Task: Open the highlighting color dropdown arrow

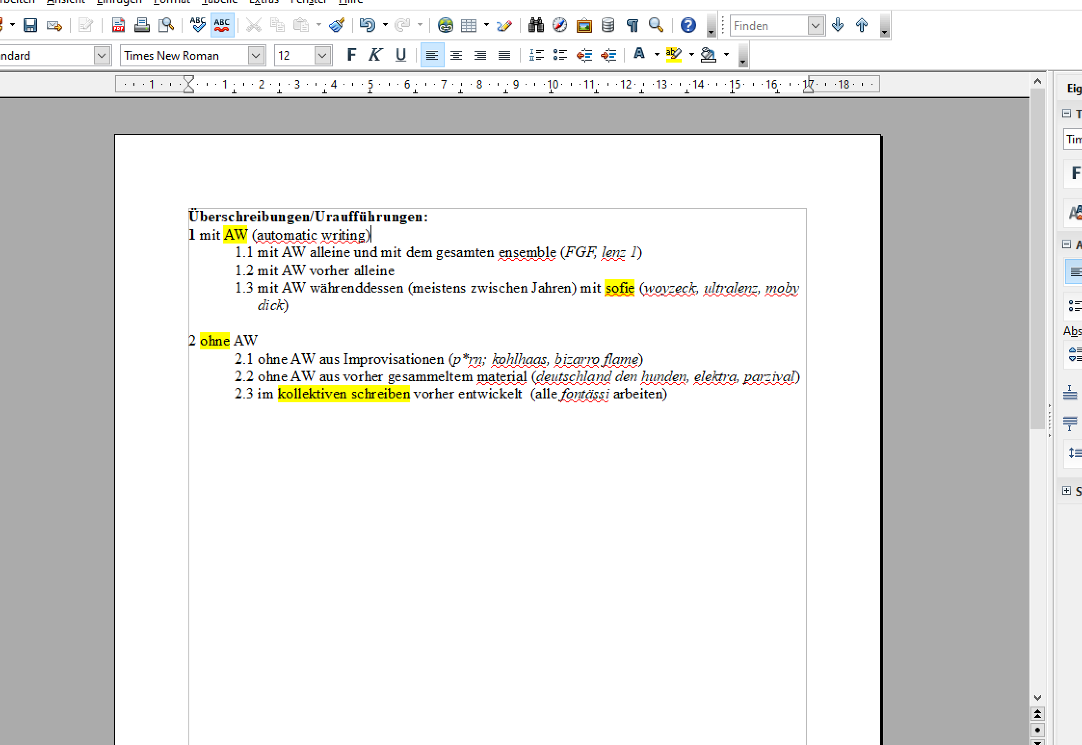Action: click(x=691, y=55)
